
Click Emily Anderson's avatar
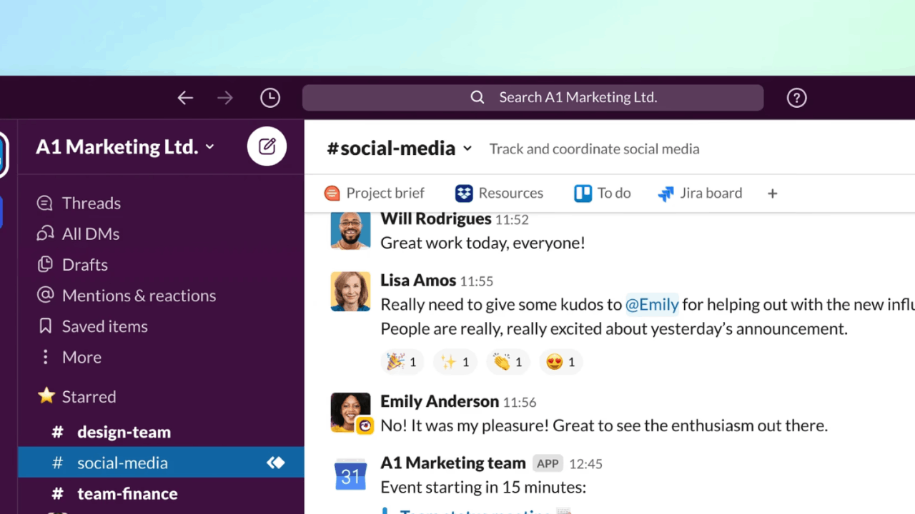click(350, 412)
